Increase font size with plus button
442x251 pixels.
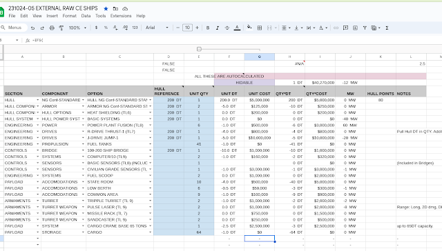pyautogui.click(x=197, y=28)
